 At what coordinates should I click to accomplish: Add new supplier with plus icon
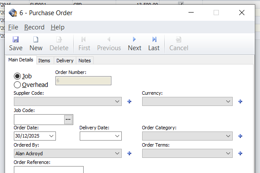click(x=129, y=102)
